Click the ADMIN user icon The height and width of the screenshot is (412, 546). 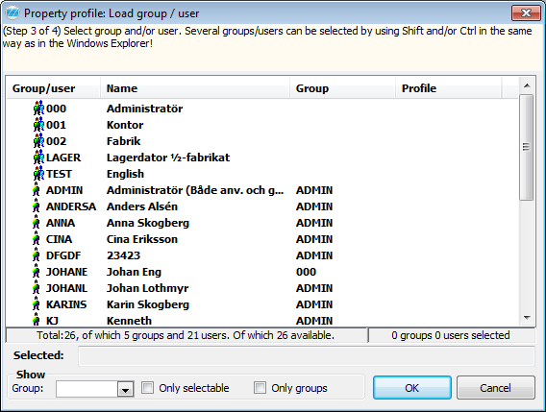point(36,190)
